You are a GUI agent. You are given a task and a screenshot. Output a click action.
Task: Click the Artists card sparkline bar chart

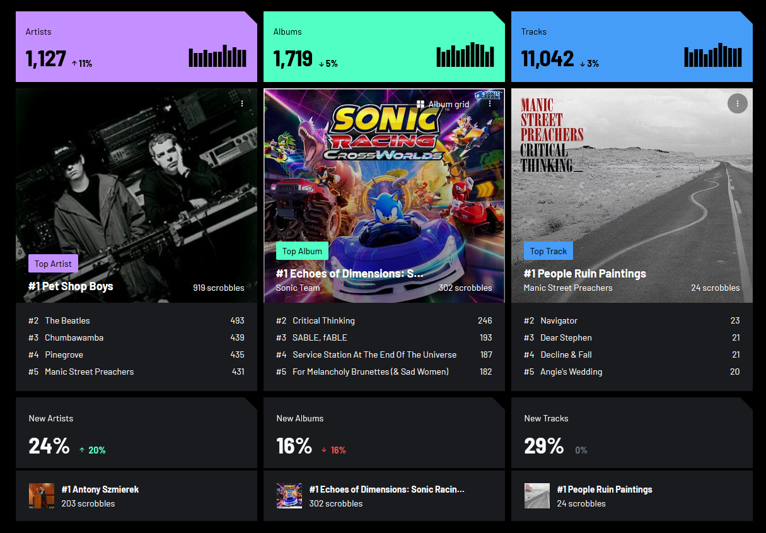(217, 56)
